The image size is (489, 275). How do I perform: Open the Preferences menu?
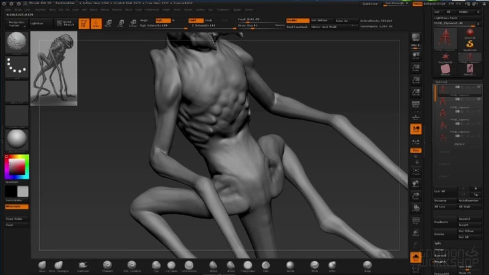[152, 9]
